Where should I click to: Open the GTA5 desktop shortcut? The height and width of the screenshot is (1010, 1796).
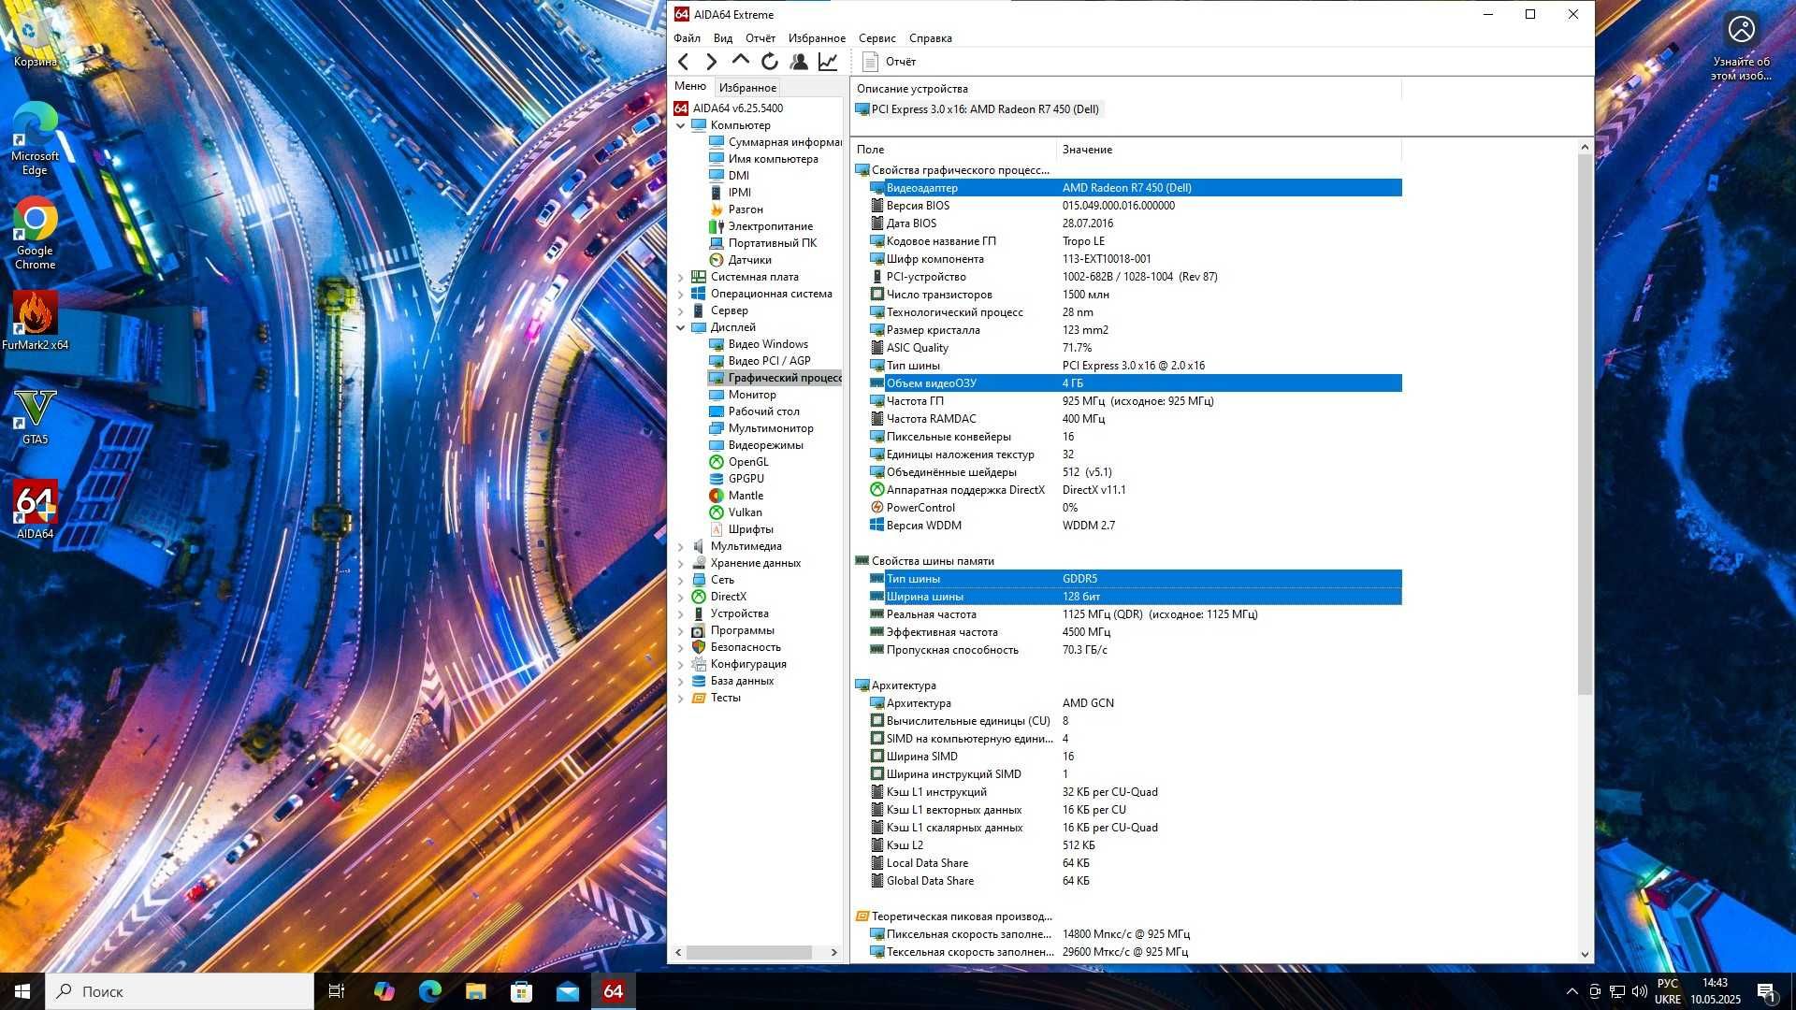[x=35, y=417]
